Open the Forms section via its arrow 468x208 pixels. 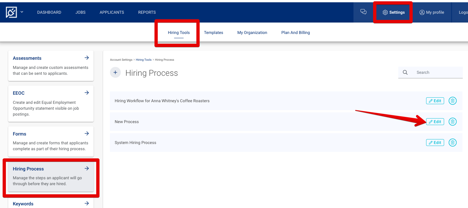[x=87, y=133]
